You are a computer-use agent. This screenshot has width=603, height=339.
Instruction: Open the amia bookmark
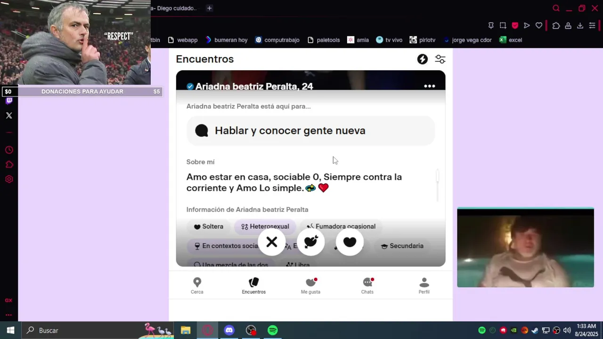click(358, 40)
